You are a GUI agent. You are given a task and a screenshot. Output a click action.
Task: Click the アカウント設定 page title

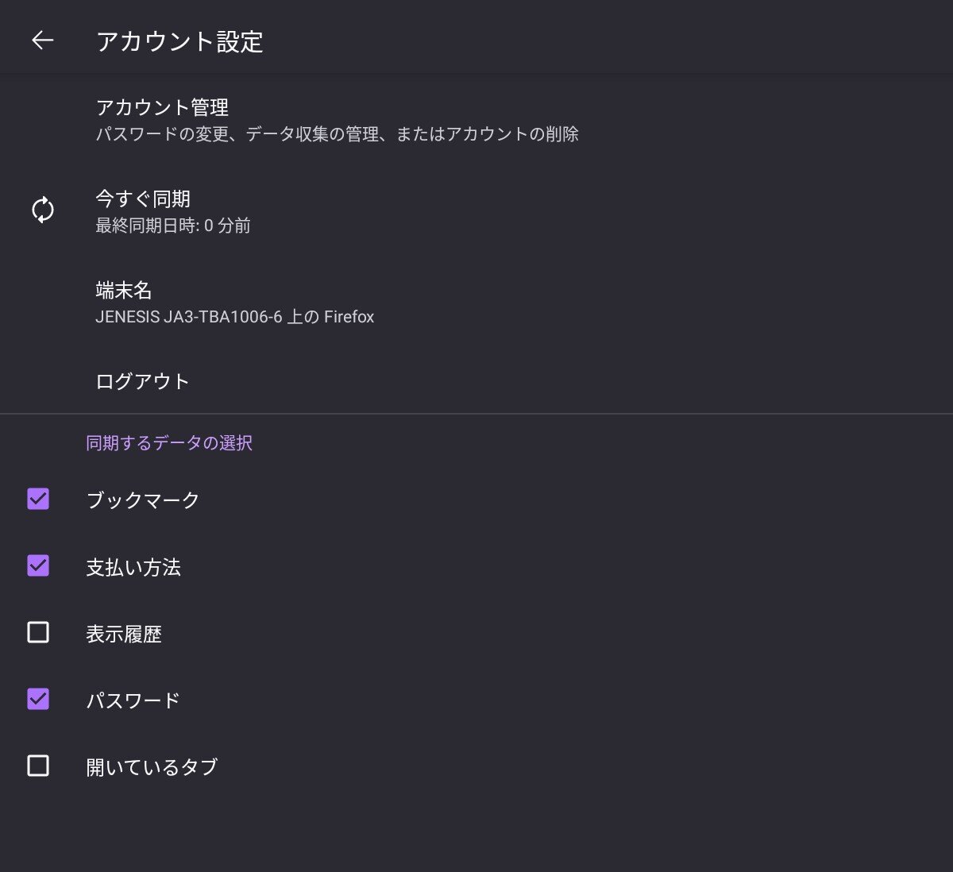pyautogui.click(x=179, y=41)
